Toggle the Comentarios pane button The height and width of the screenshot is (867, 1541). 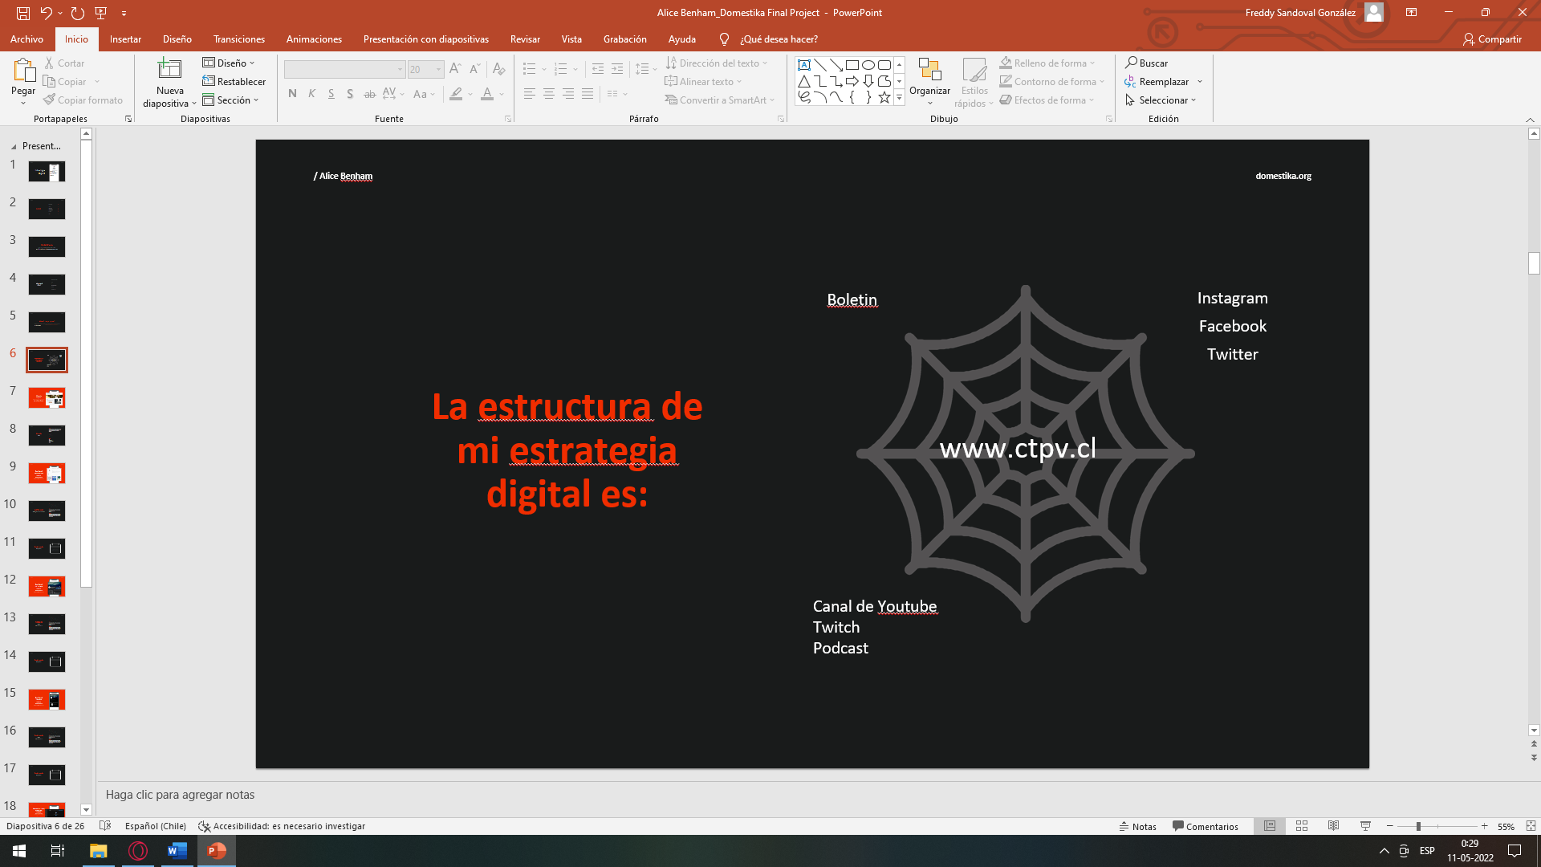[x=1205, y=826]
